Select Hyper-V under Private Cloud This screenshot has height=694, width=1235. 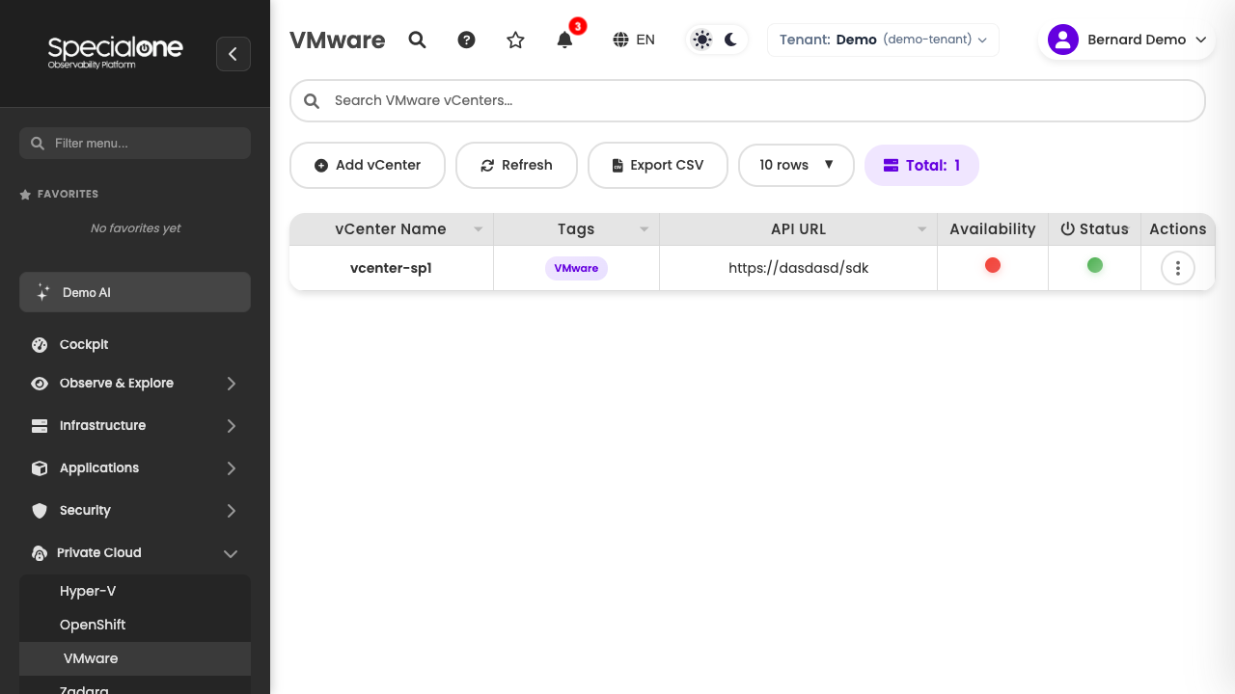pyautogui.click(x=135, y=591)
